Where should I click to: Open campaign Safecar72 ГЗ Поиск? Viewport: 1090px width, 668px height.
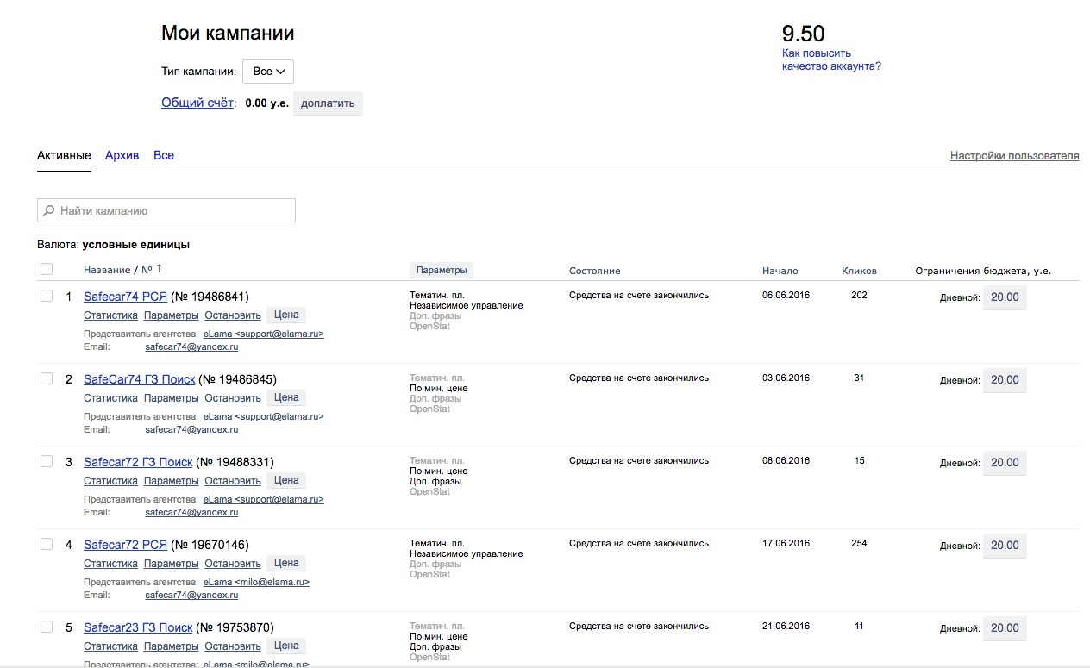click(x=138, y=462)
